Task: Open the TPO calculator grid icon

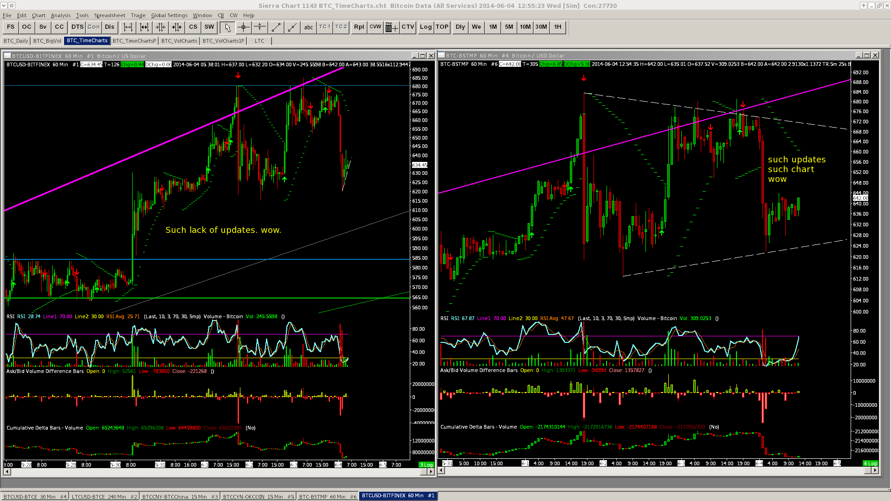Action: pos(391,27)
